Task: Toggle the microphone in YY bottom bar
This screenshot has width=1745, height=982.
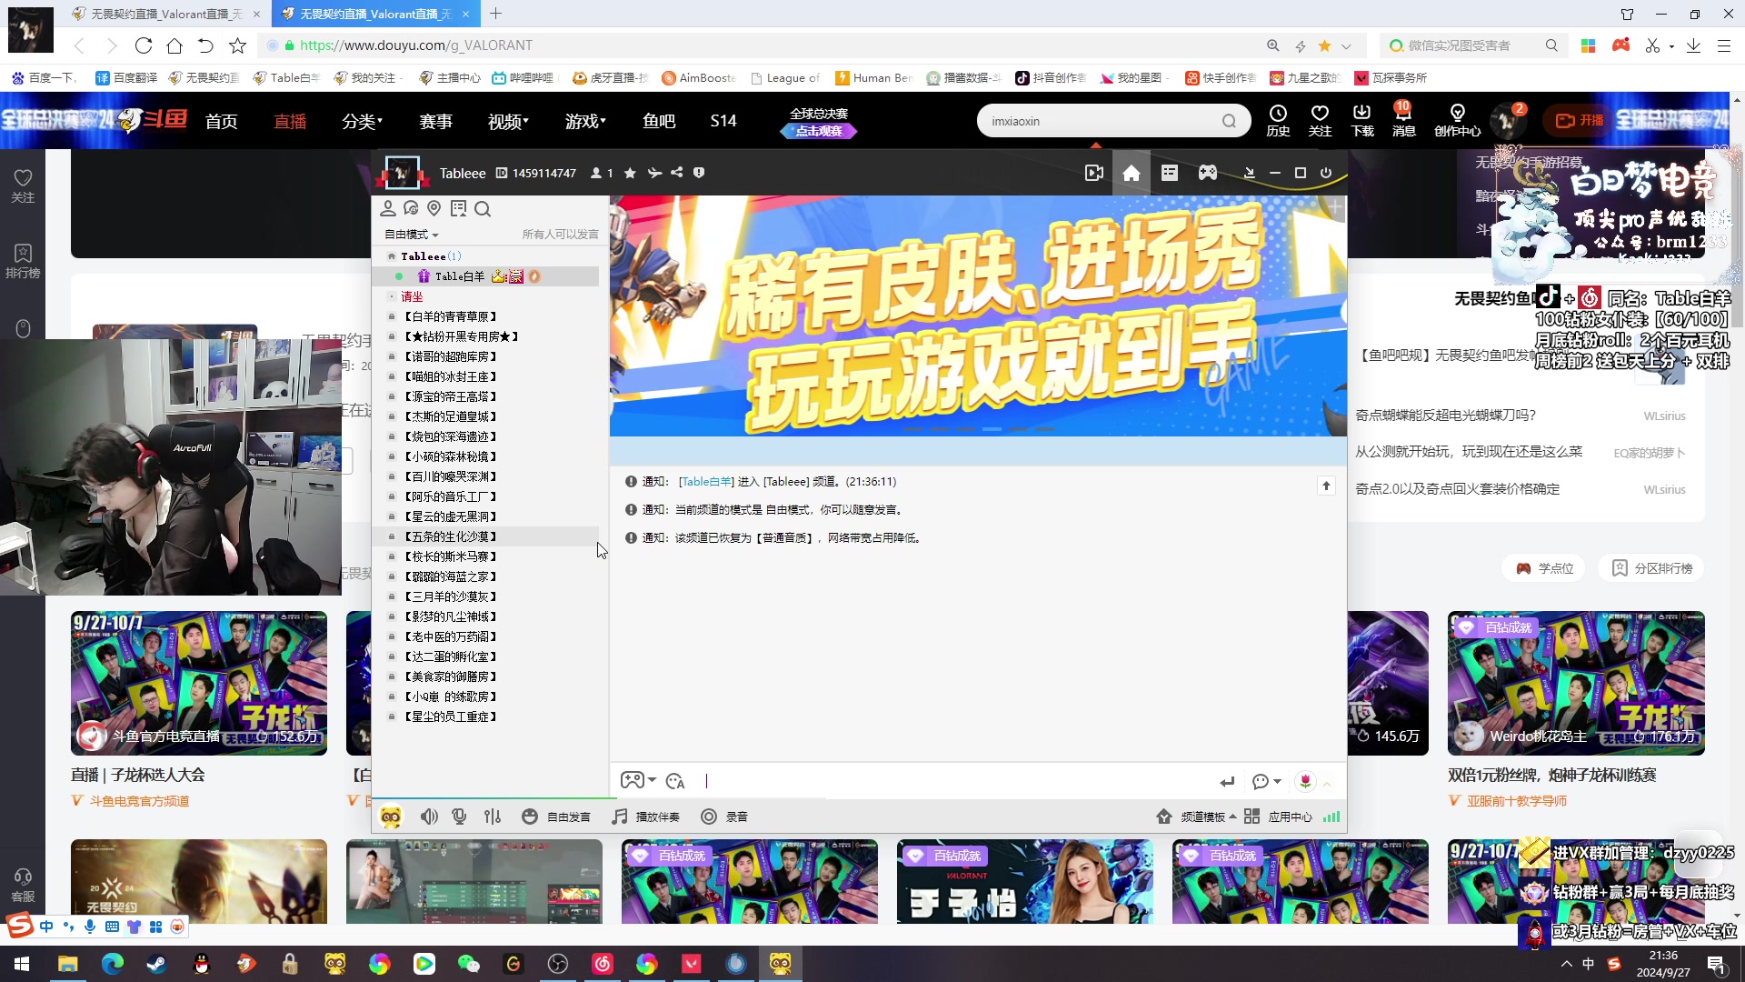Action: click(x=460, y=817)
